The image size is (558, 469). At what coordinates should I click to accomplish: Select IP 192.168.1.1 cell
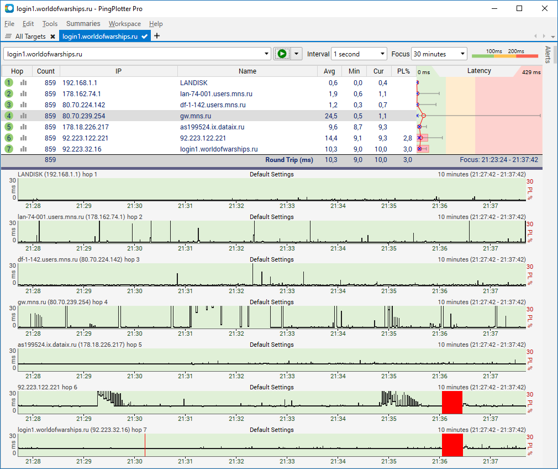tap(80, 82)
